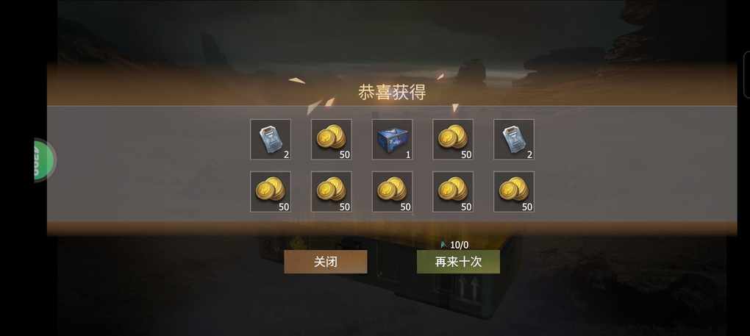Tap the 恭喜获得 title banner
750x336 pixels.
coord(392,92)
